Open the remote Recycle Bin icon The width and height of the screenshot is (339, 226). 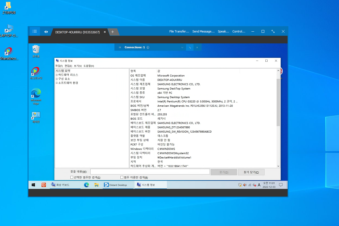[36, 51]
